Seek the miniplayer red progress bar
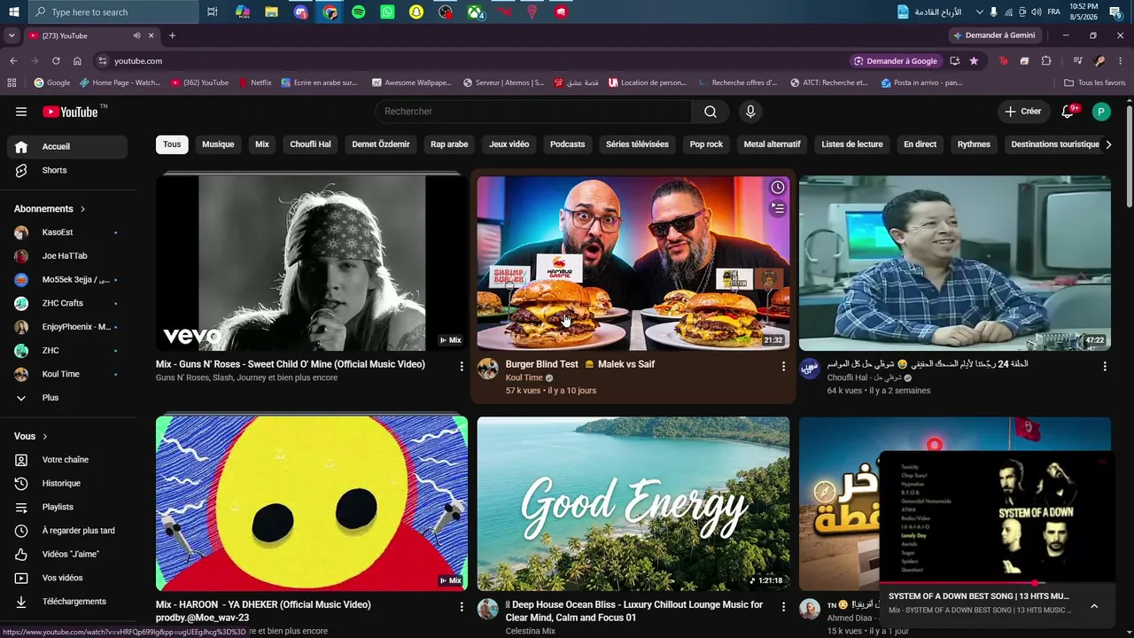 pos(996,583)
